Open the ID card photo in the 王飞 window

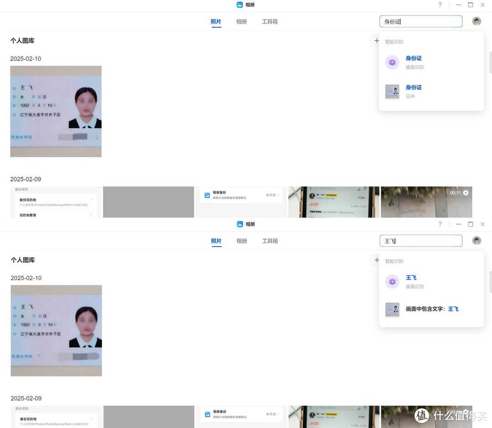pyautogui.click(x=56, y=330)
